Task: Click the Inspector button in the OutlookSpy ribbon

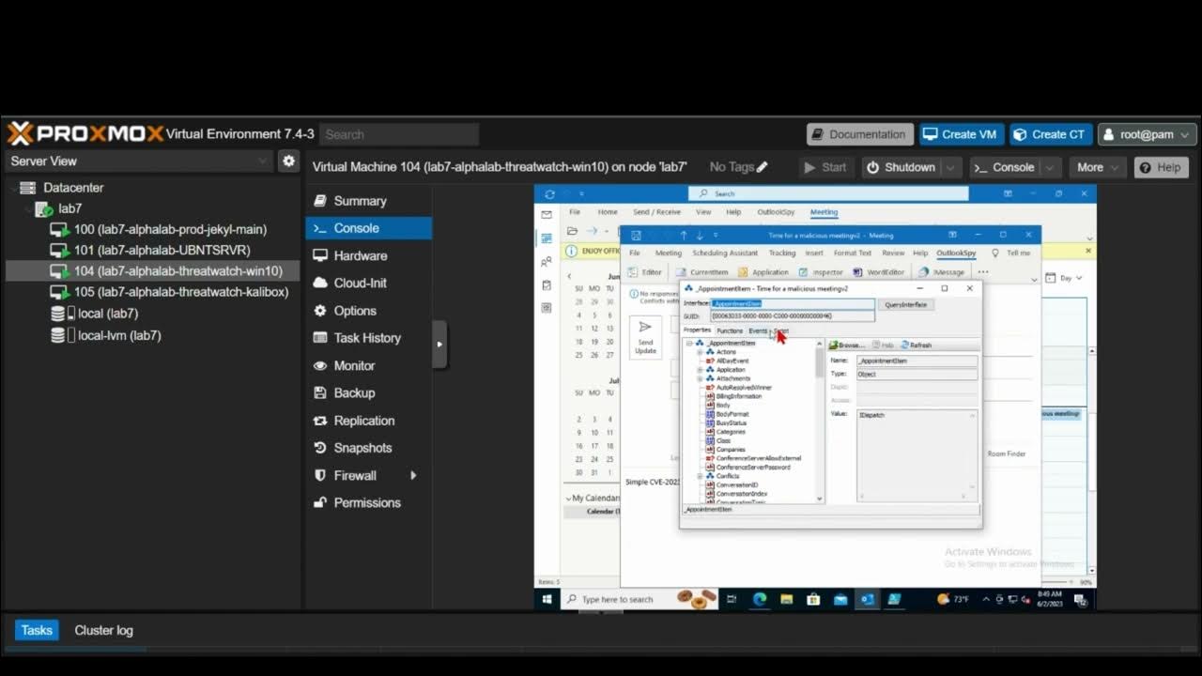Action: click(822, 272)
